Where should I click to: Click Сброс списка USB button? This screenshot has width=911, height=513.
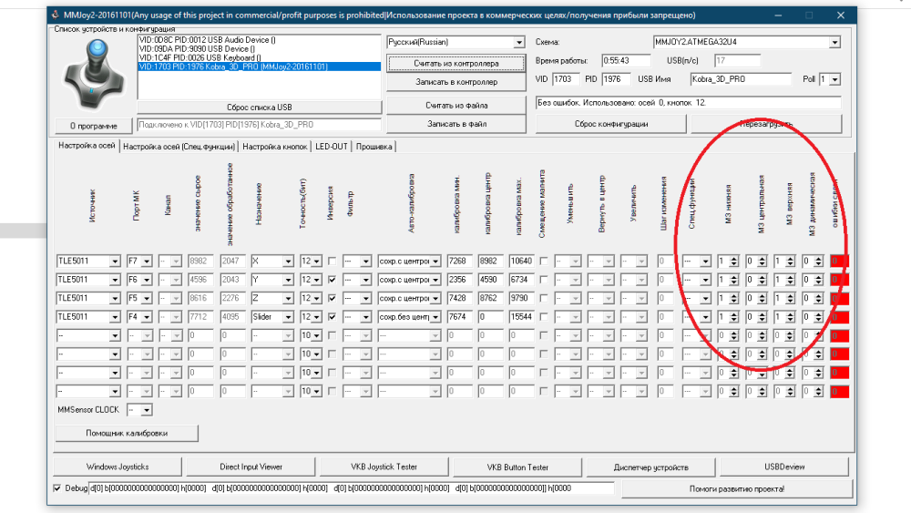tap(259, 107)
